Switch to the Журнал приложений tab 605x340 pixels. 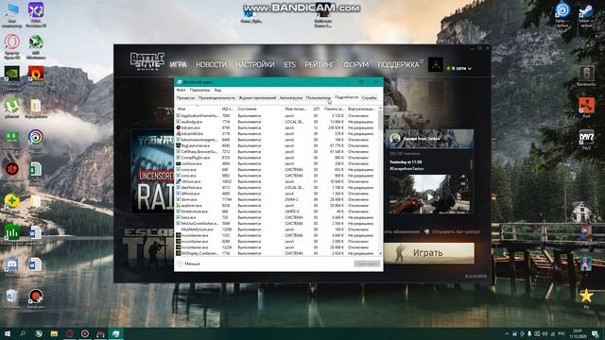pos(257,98)
